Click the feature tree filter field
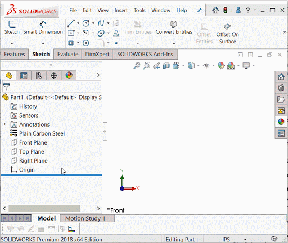This screenshot has height=243, width=288. [52, 87]
